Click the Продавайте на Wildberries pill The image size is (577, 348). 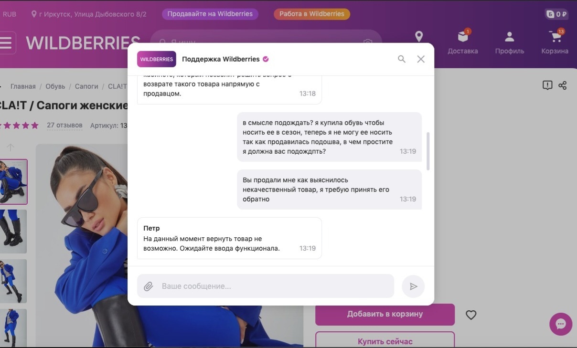coord(210,14)
